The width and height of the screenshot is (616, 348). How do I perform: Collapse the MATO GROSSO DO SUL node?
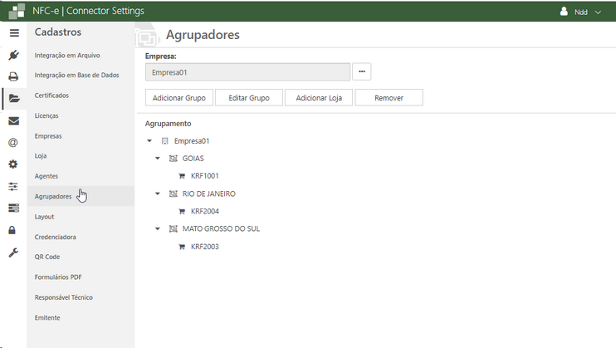point(158,229)
